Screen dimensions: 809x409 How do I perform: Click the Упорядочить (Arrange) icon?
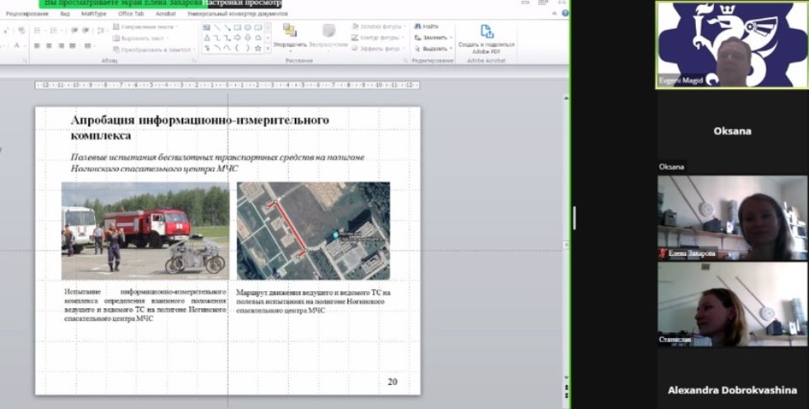pos(289,31)
